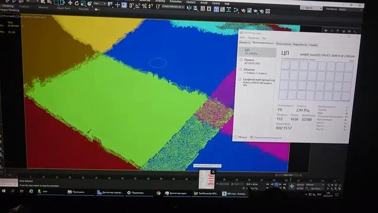Toggle the Percent Snap button

coord(144,6)
